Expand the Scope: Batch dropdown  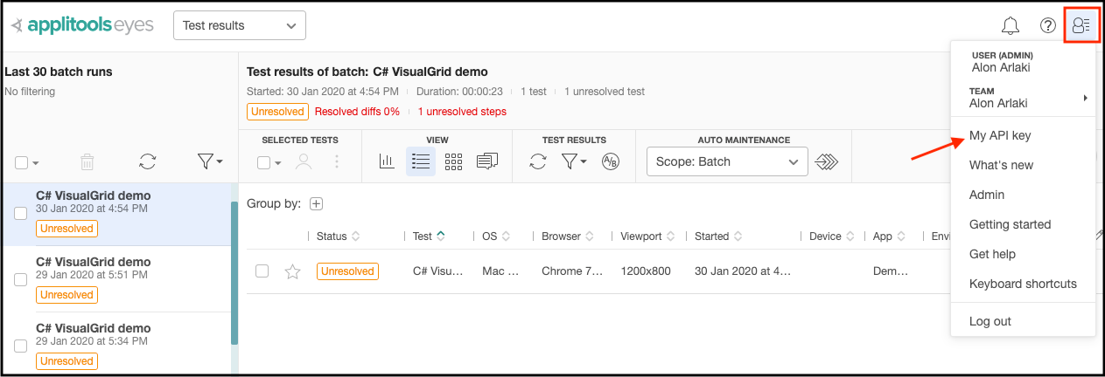point(726,161)
